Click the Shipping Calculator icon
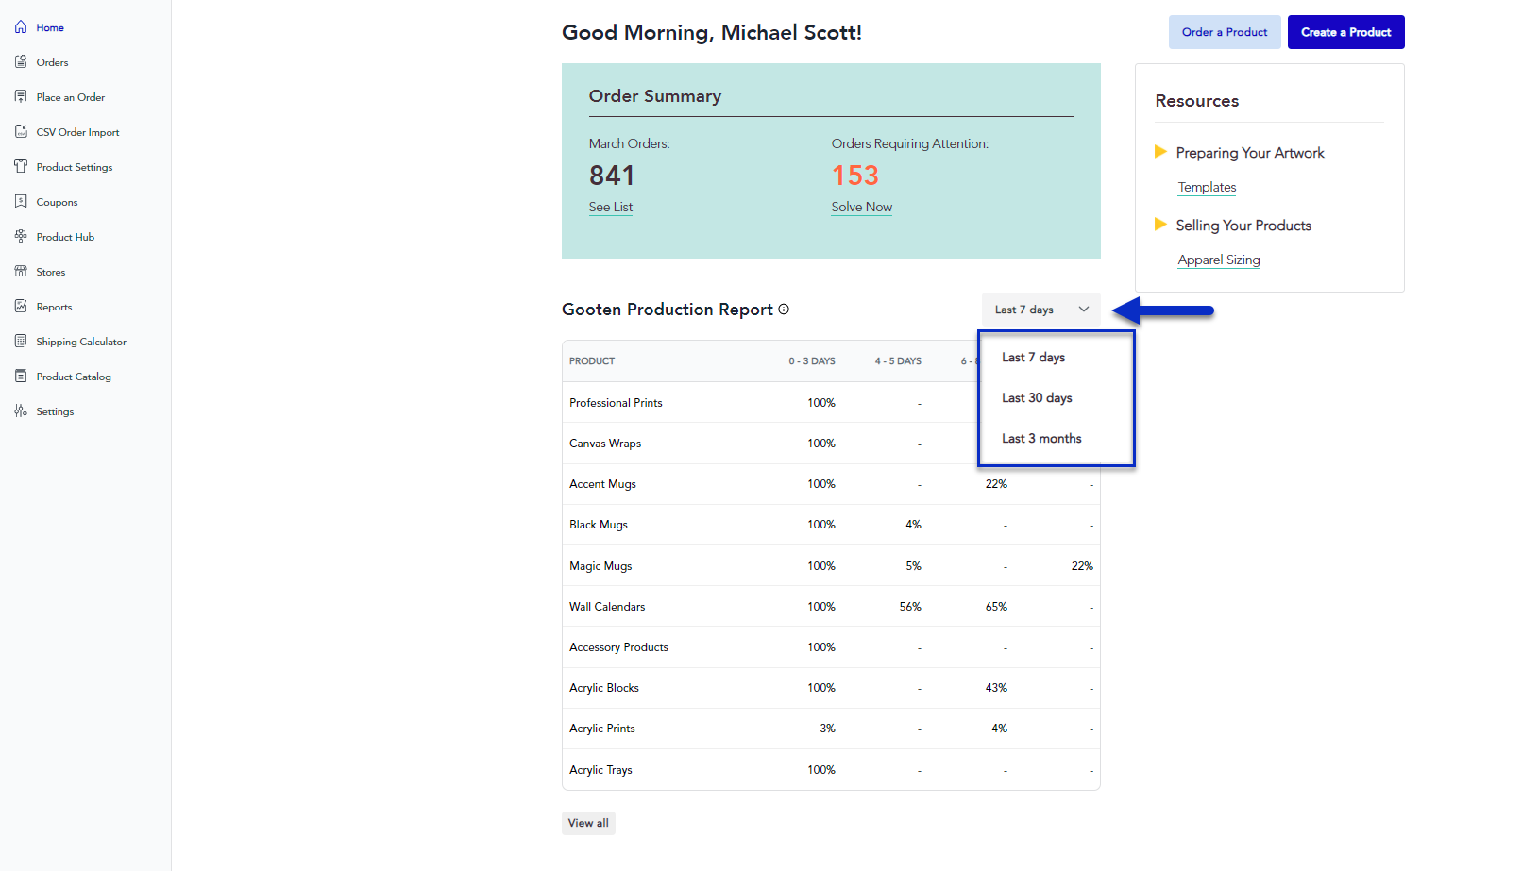The height and width of the screenshot is (871, 1539). [21, 342]
